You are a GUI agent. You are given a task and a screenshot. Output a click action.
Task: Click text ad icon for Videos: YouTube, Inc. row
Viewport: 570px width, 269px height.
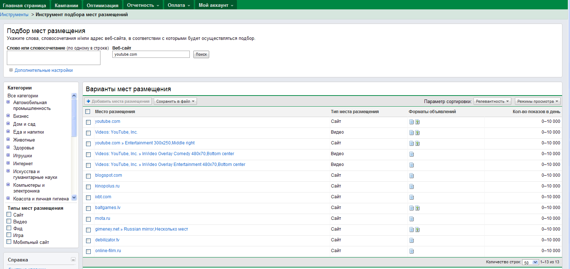412,133
